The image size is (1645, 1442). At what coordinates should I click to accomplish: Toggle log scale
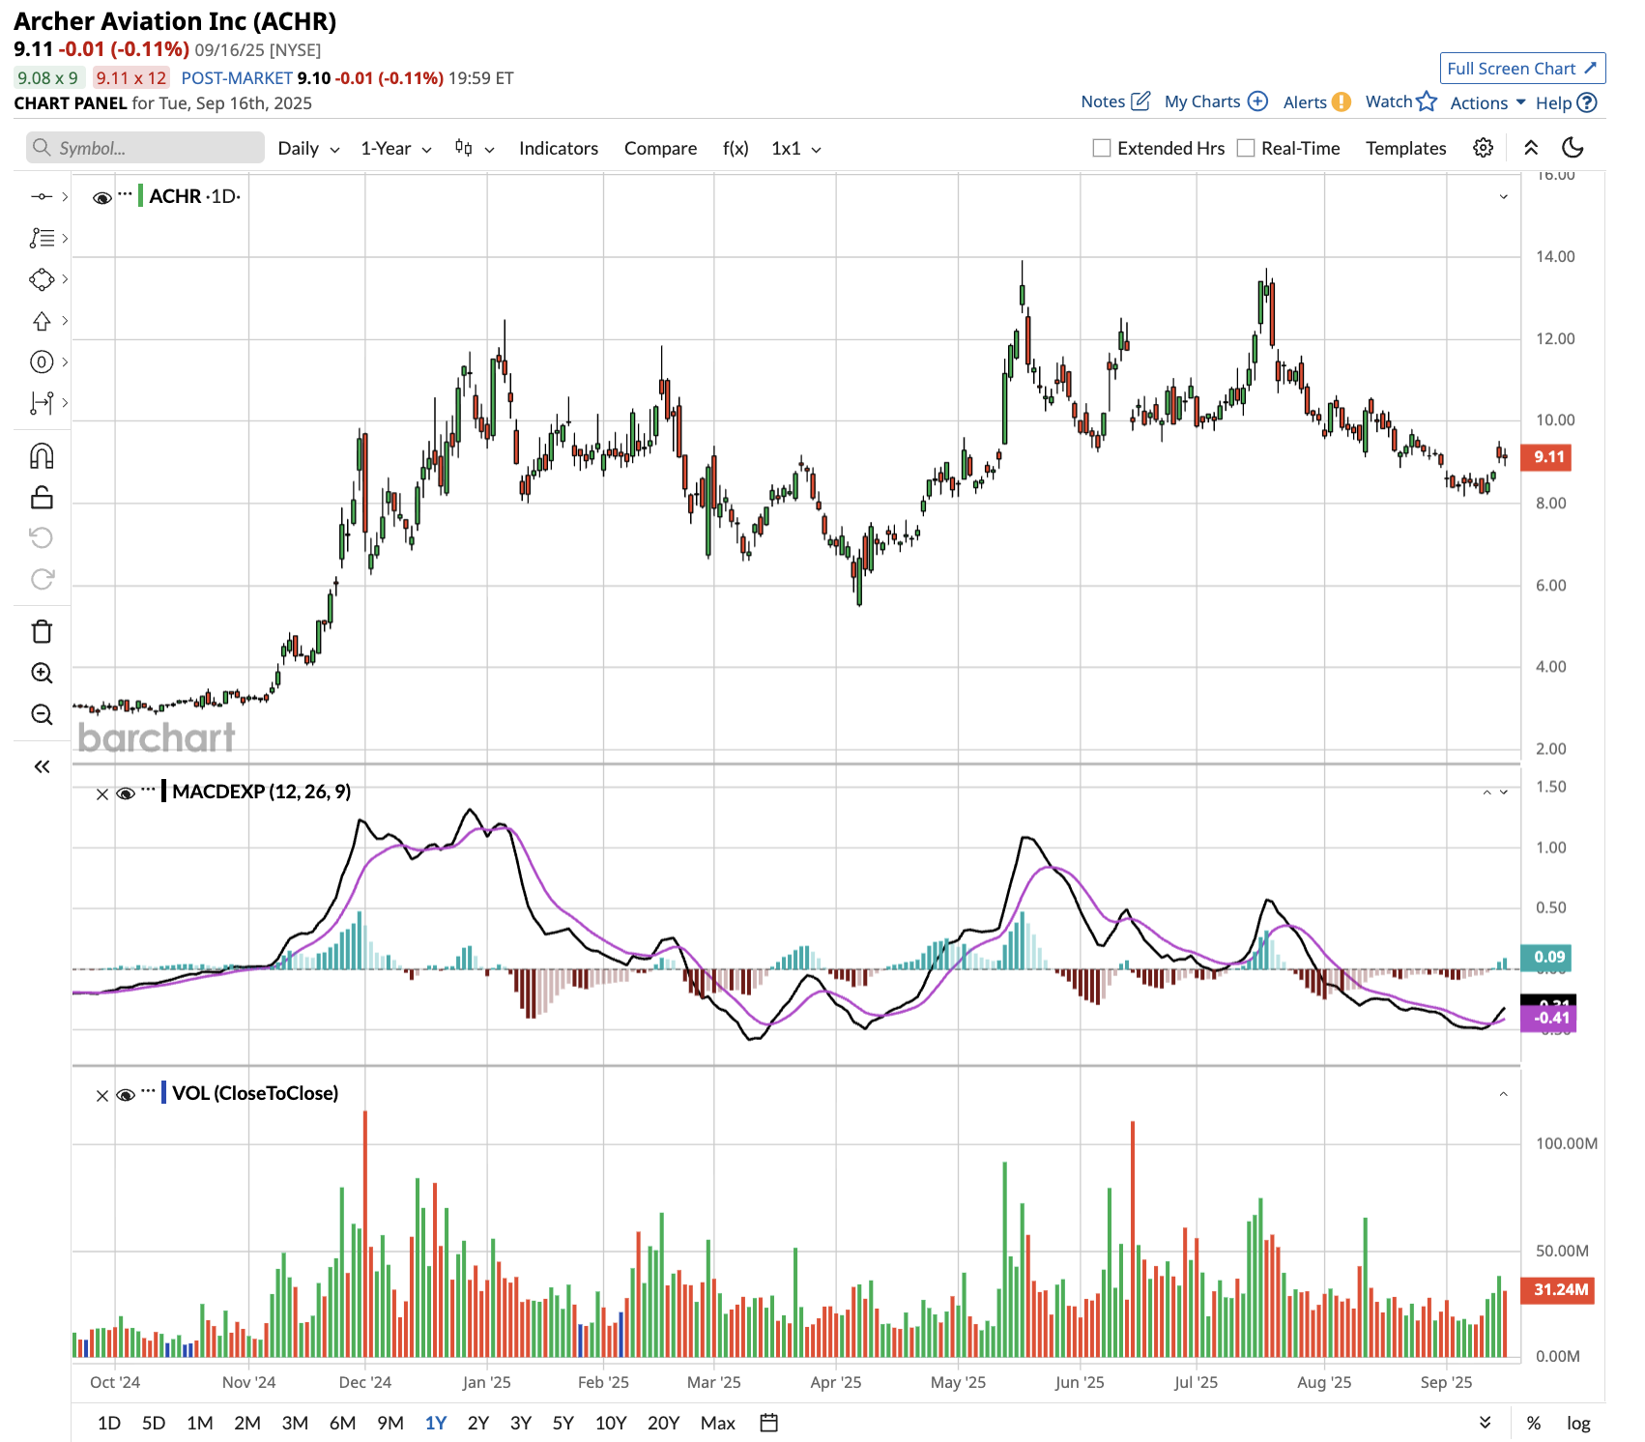(x=1578, y=1423)
